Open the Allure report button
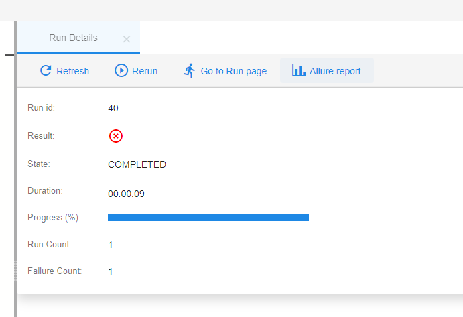This screenshot has height=317, width=463. 326,70
